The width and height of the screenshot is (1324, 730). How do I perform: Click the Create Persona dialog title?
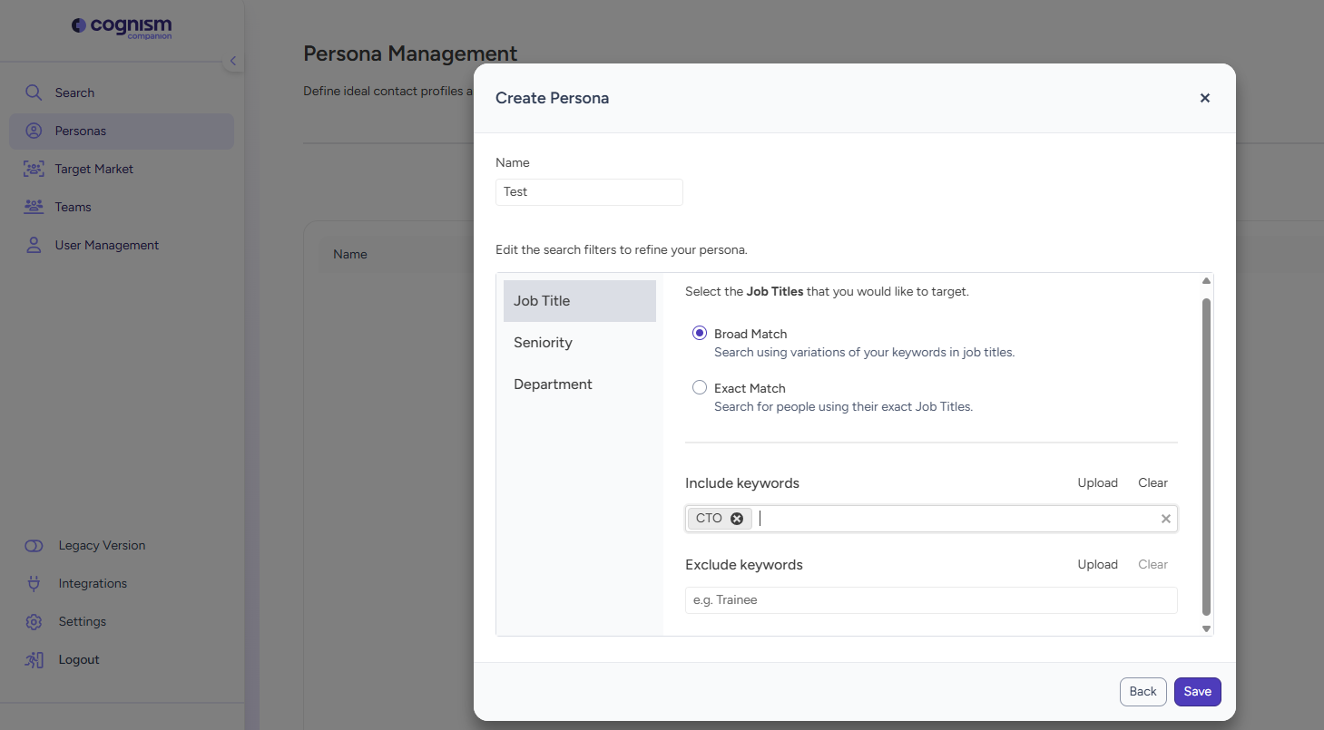point(552,98)
